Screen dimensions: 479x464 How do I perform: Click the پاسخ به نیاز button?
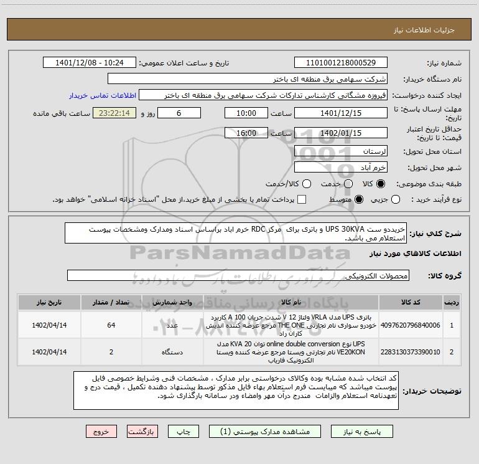[361, 431]
